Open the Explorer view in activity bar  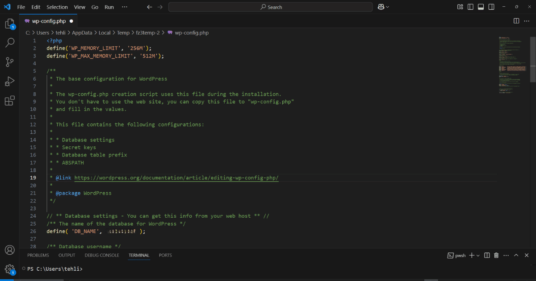pyautogui.click(x=9, y=24)
